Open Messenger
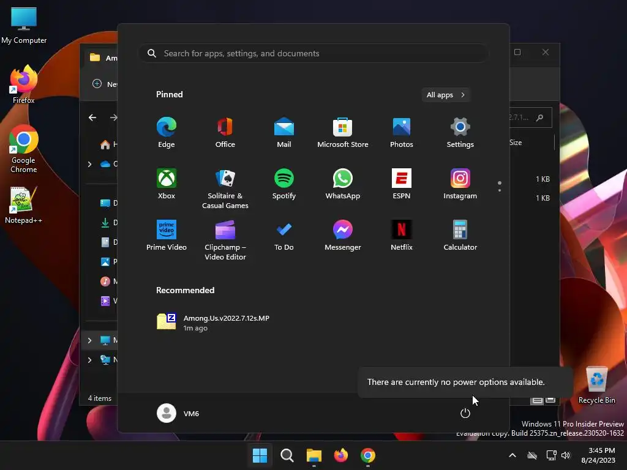 click(343, 236)
